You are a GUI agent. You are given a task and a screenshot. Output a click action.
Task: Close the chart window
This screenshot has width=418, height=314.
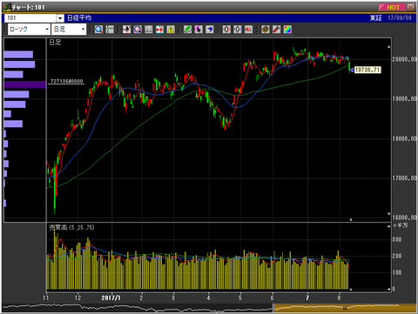point(410,7)
